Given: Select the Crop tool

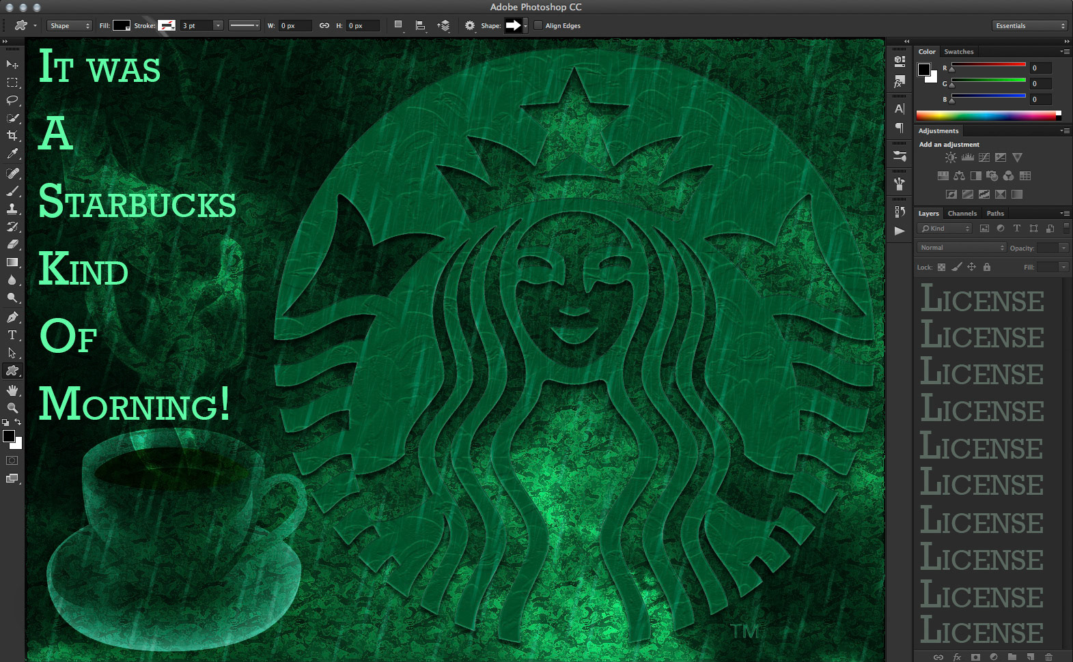Looking at the screenshot, I should (x=12, y=136).
